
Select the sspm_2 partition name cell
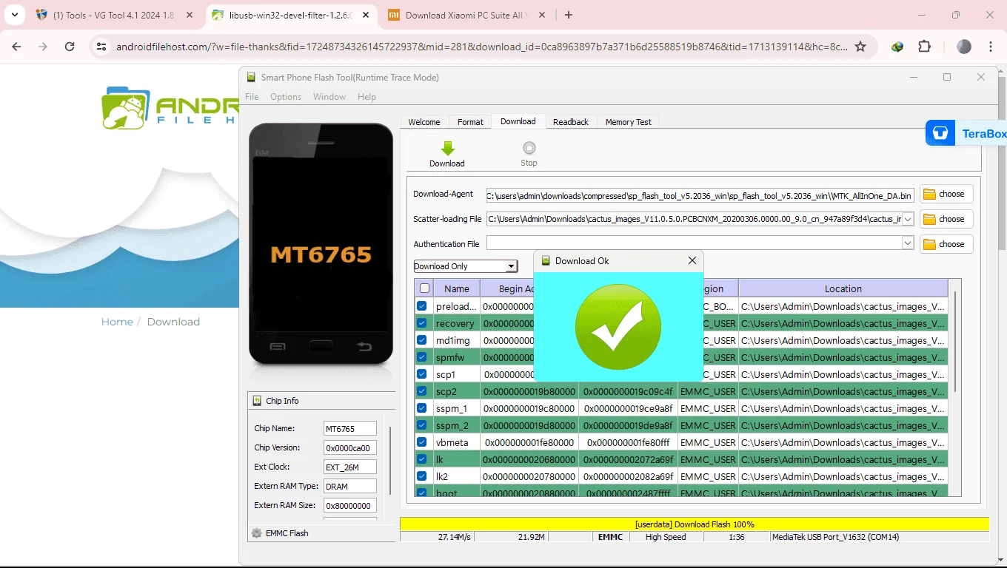tap(457, 425)
